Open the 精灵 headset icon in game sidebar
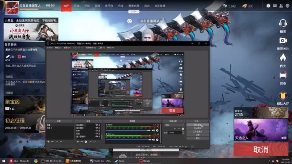This screenshot has height=164, width=292. tap(283, 24)
